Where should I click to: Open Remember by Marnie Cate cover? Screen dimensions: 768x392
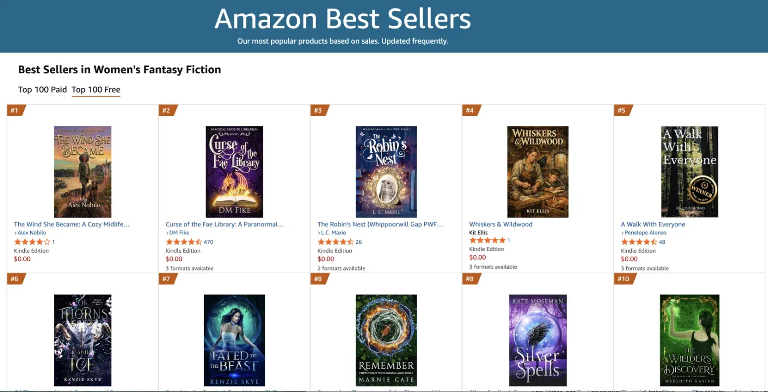pyautogui.click(x=386, y=340)
